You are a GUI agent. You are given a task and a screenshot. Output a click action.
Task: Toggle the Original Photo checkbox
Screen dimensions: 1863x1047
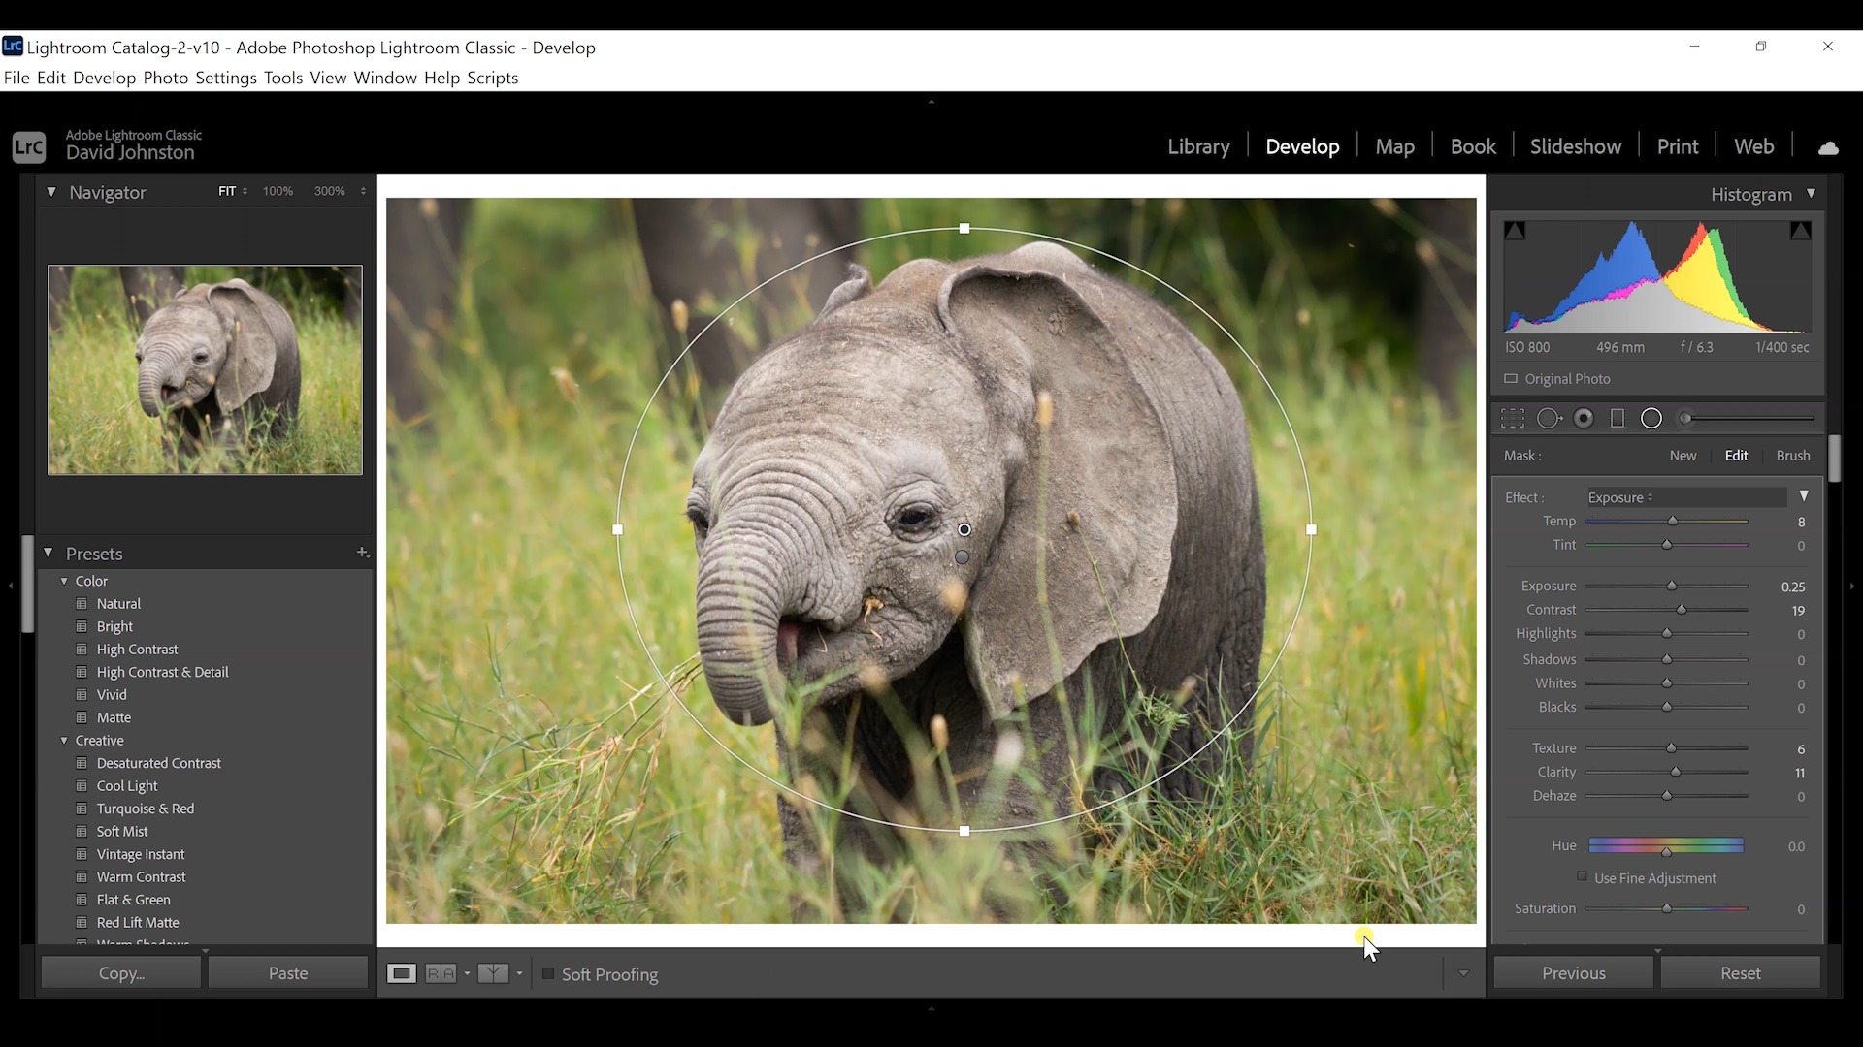pyautogui.click(x=1512, y=379)
